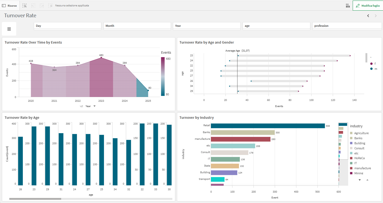The image size is (383, 203).
Task: Toggle the 'f' gender series in the legend
Action: tap(374, 64)
